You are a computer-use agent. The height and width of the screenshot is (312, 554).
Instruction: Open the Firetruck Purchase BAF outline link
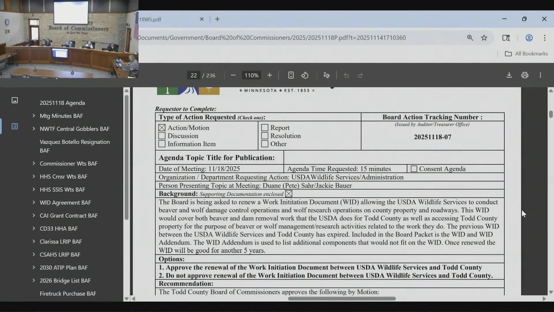point(68,294)
